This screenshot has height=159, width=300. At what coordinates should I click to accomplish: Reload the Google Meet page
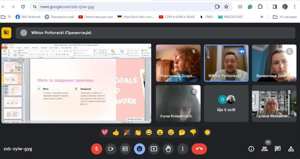pos(23,7)
